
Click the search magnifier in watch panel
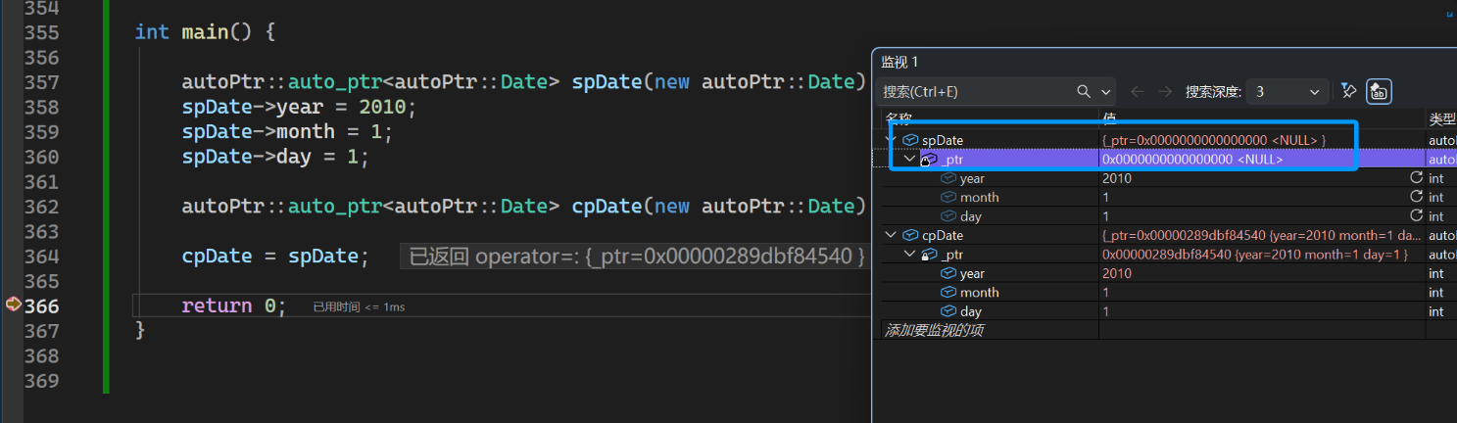coord(1084,91)
